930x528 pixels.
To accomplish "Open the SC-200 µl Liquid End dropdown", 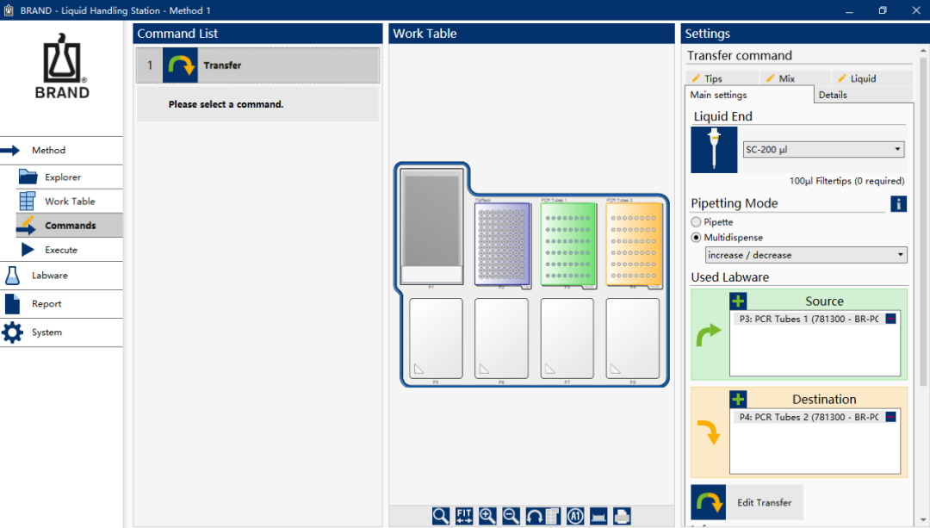I will coord(823,150).
